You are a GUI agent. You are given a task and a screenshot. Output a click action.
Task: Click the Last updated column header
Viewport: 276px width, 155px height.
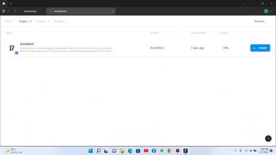198,33
